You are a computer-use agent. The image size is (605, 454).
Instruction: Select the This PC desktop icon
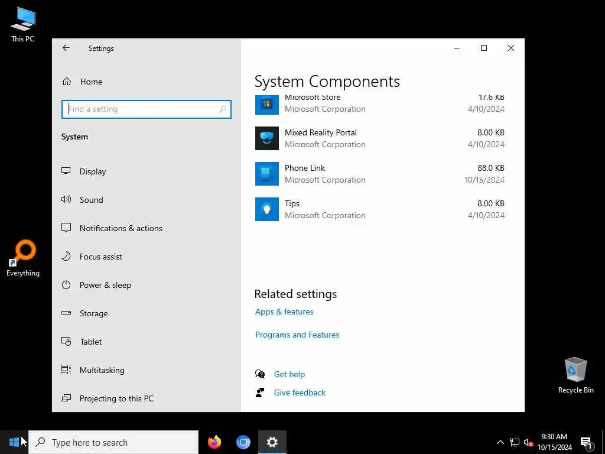coord(23,24)
